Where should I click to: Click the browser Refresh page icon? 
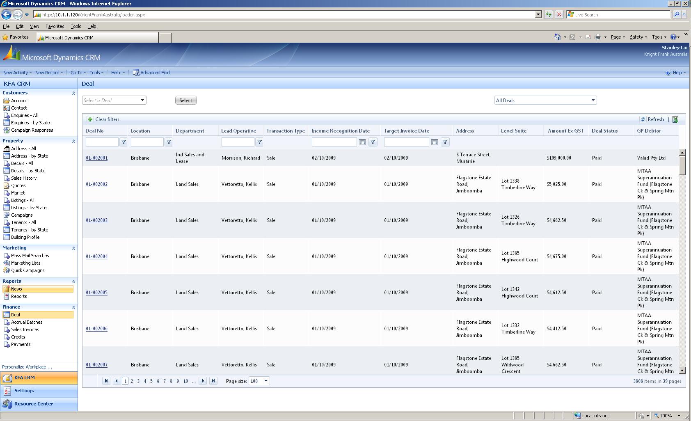549,14
